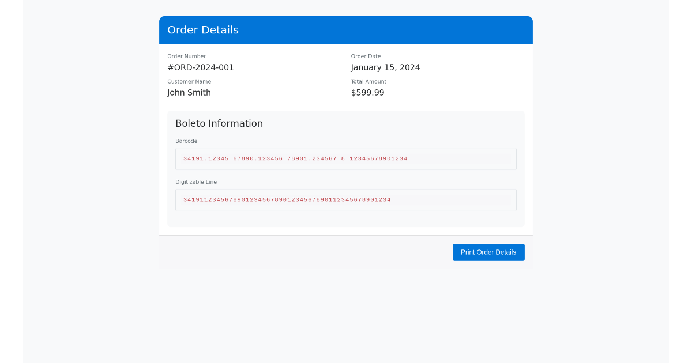Select the order number #ORD-2024-001

[x=200, y=67]
